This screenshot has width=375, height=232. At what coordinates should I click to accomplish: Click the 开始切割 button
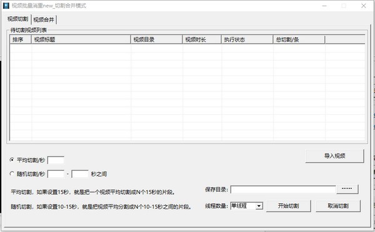[288, 206]
